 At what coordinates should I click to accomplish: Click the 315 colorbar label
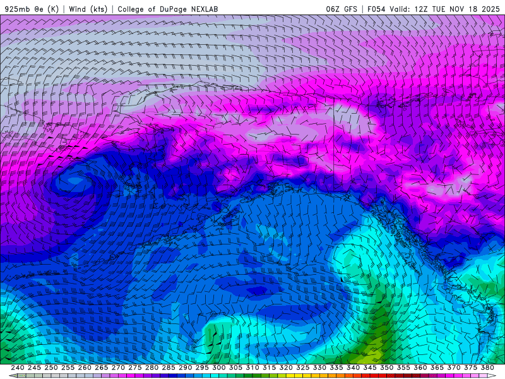point(269,368)
